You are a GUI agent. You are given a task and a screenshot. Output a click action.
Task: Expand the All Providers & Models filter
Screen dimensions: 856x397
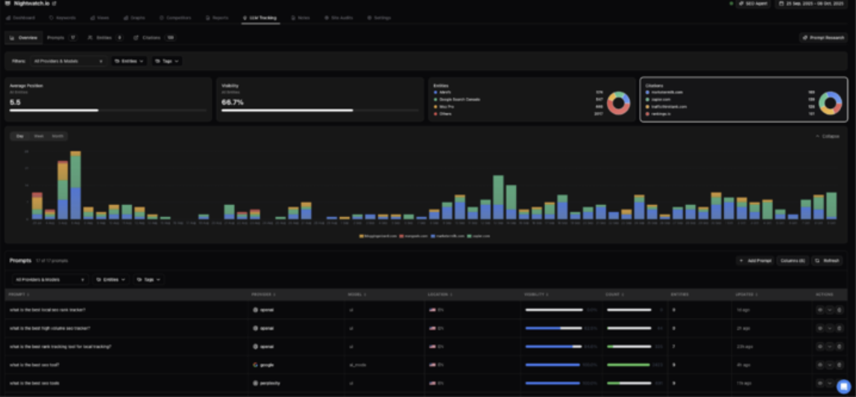coord(67,61)
